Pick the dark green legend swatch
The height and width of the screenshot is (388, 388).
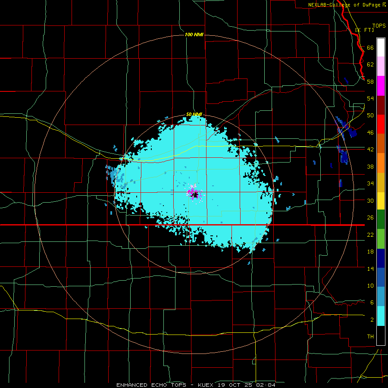tap(381, 220)
